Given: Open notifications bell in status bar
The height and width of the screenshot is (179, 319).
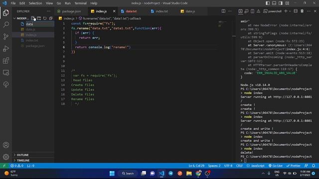Looking at the screenshot, I should tap(314, 166).
